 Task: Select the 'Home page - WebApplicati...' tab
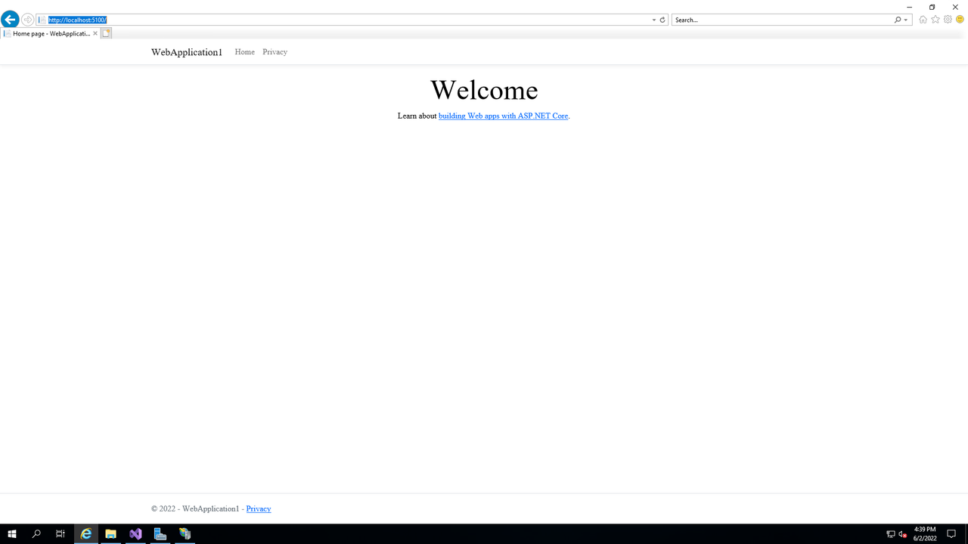point(50,33)
